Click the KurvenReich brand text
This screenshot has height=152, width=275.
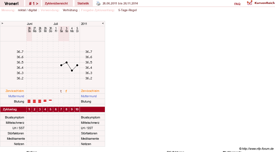[x=264, y=3]
